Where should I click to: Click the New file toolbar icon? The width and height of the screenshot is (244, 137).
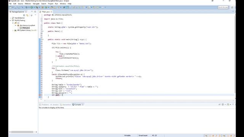click(10, 7)
